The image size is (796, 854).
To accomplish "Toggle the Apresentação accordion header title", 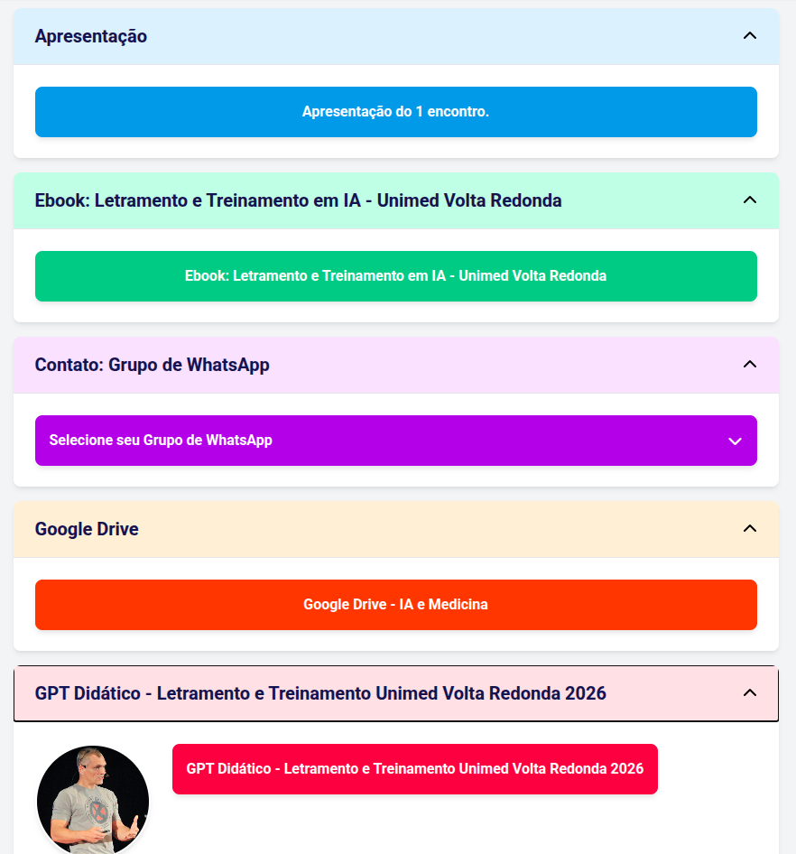I will pyautogui.click(x=91, y=36).
